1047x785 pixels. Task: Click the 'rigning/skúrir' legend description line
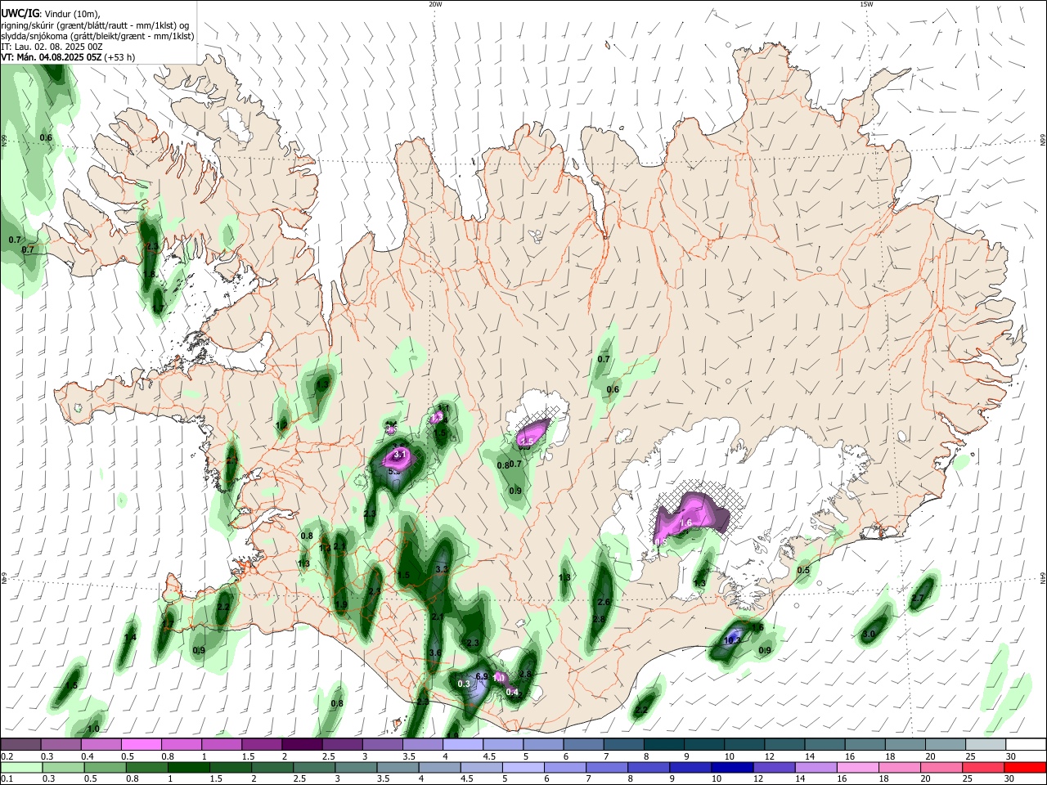[x=95, y=25]
